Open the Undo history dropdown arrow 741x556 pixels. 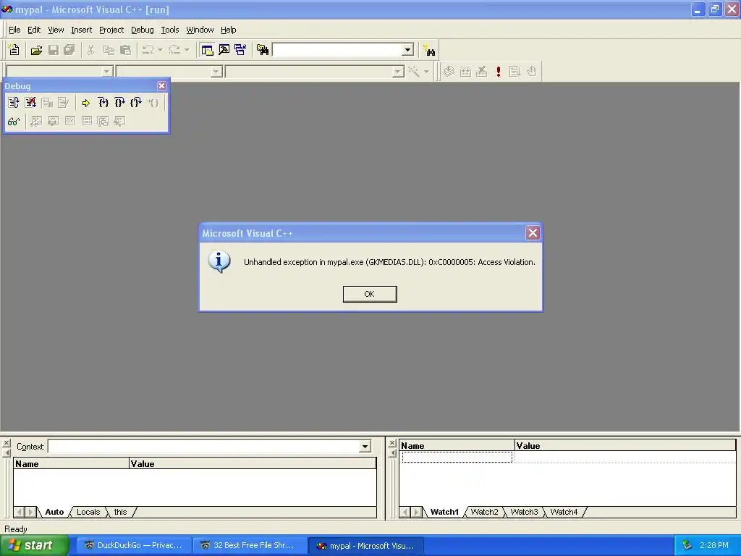point(160,50)
